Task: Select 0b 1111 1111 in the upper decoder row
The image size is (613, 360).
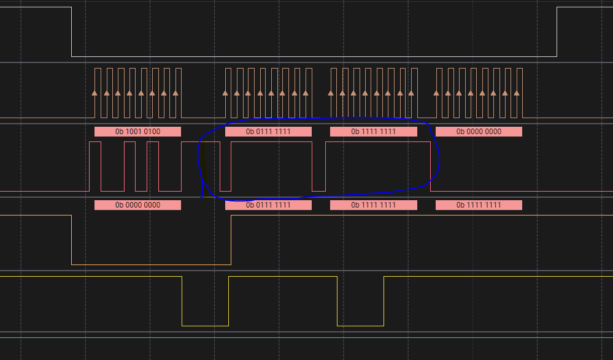Action: tap(373, 132)
